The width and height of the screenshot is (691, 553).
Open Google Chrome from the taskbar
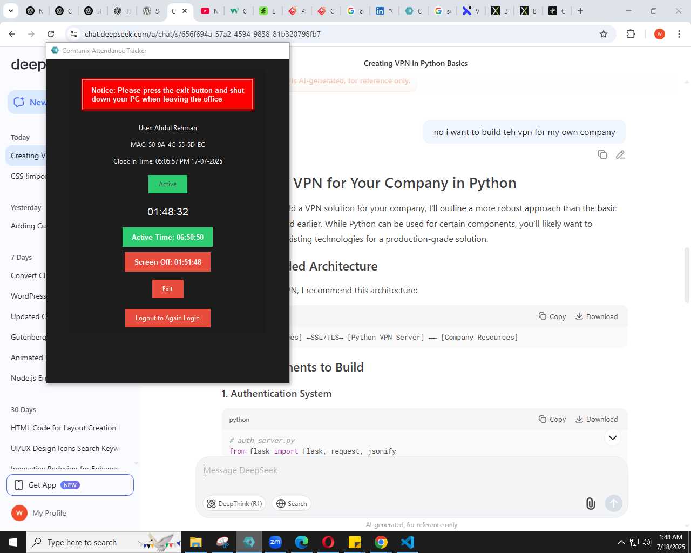(x=381, y=542)
